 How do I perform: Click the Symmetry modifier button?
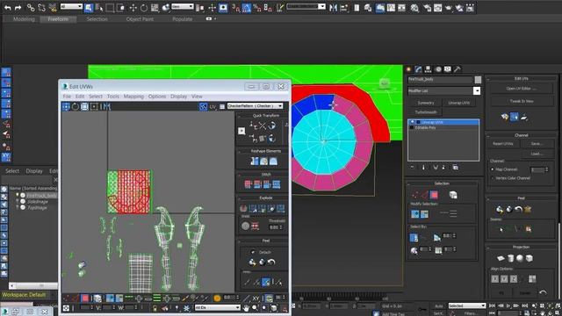(426, 103)
